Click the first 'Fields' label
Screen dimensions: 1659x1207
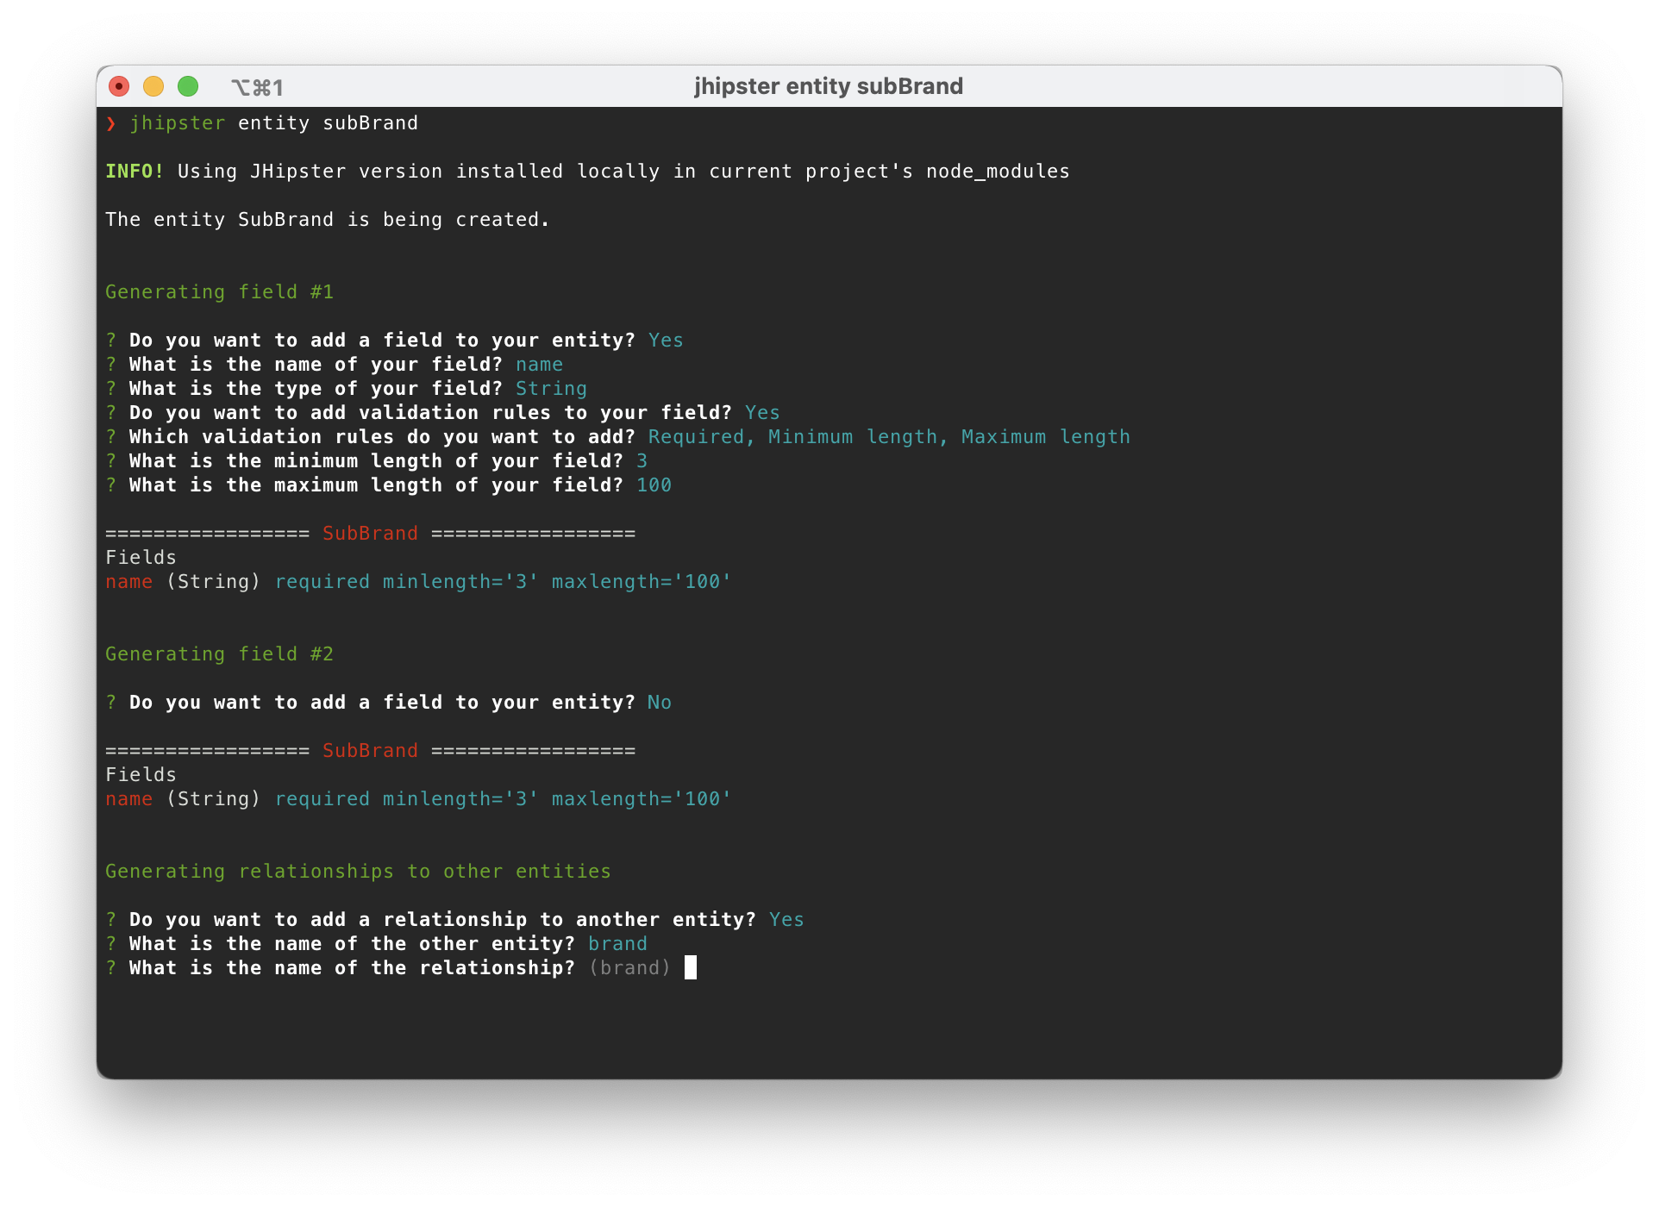pos(141,558)
